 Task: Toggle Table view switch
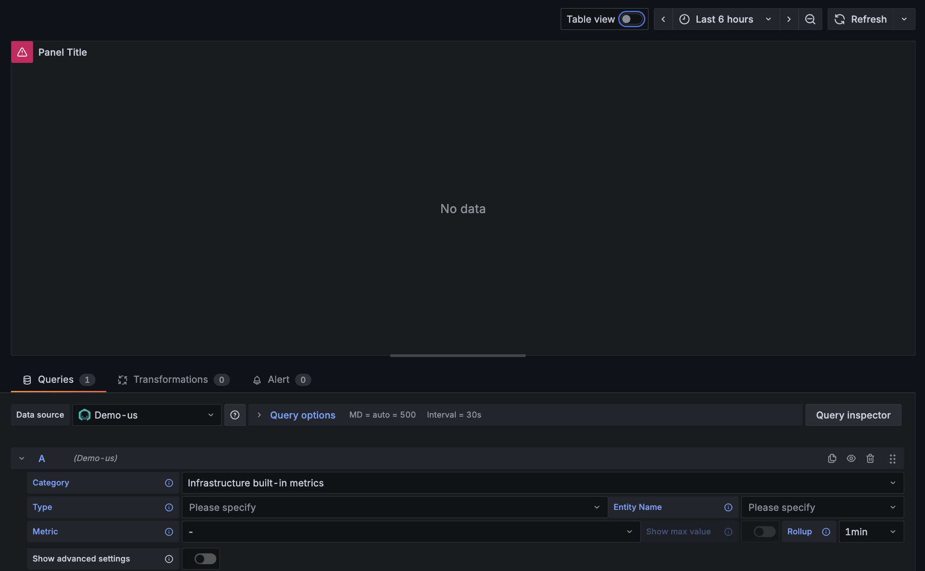coord(632,19)
